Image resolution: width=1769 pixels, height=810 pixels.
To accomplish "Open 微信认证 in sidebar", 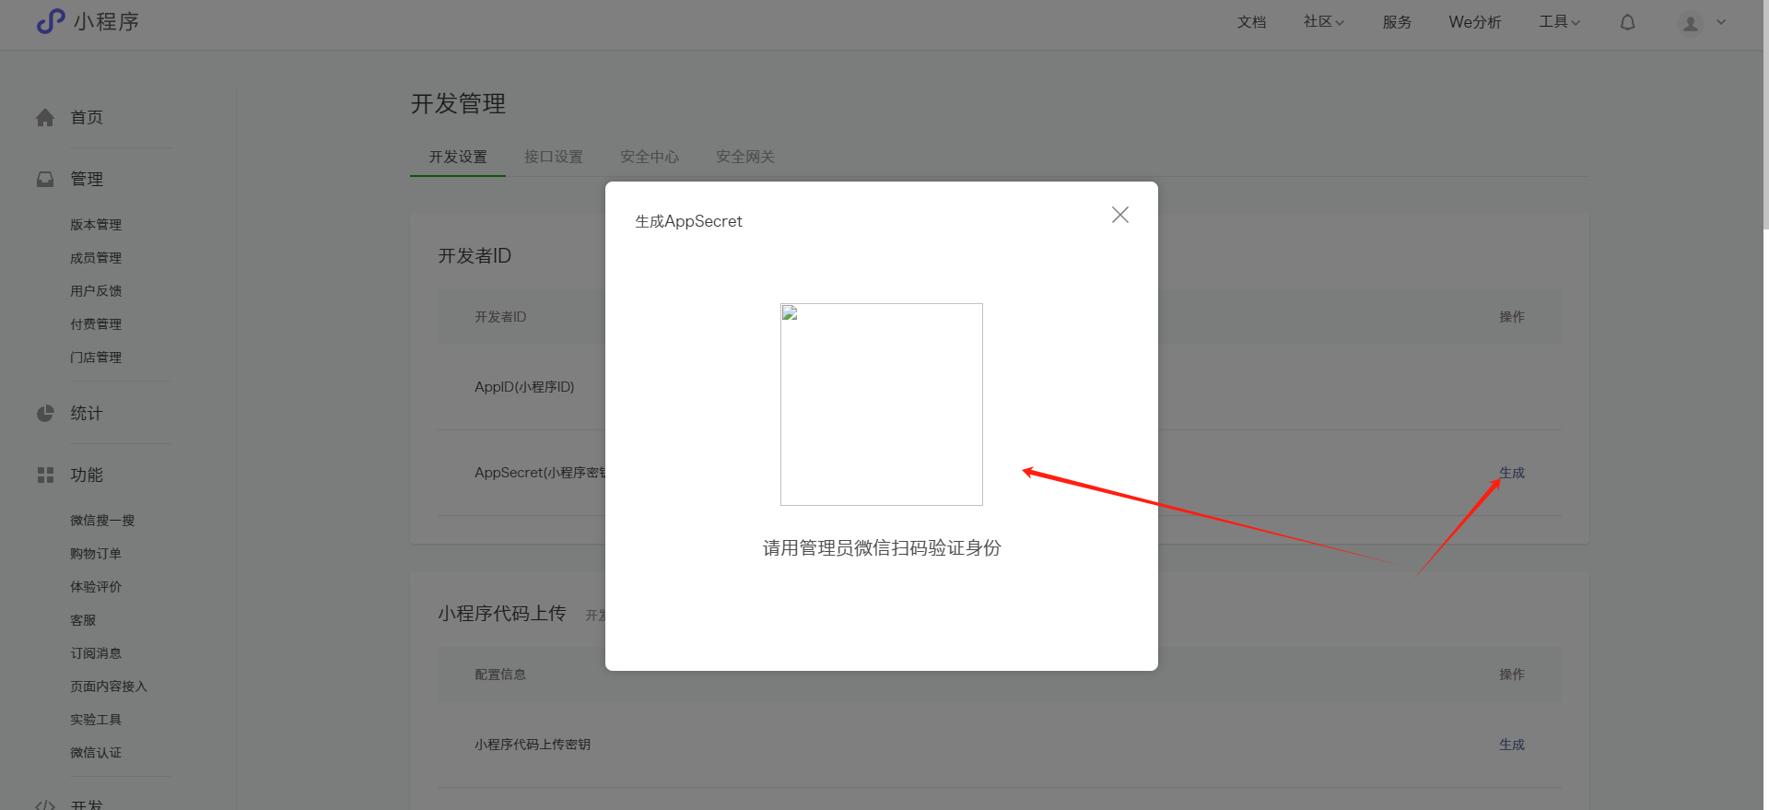I will [x=96, y=753].
